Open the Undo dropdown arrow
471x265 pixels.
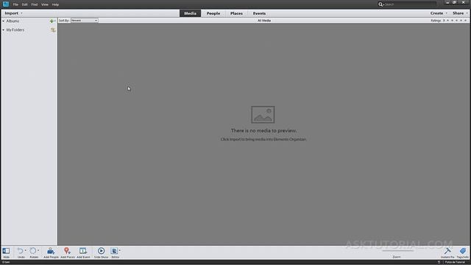click(x=25, y=250)
